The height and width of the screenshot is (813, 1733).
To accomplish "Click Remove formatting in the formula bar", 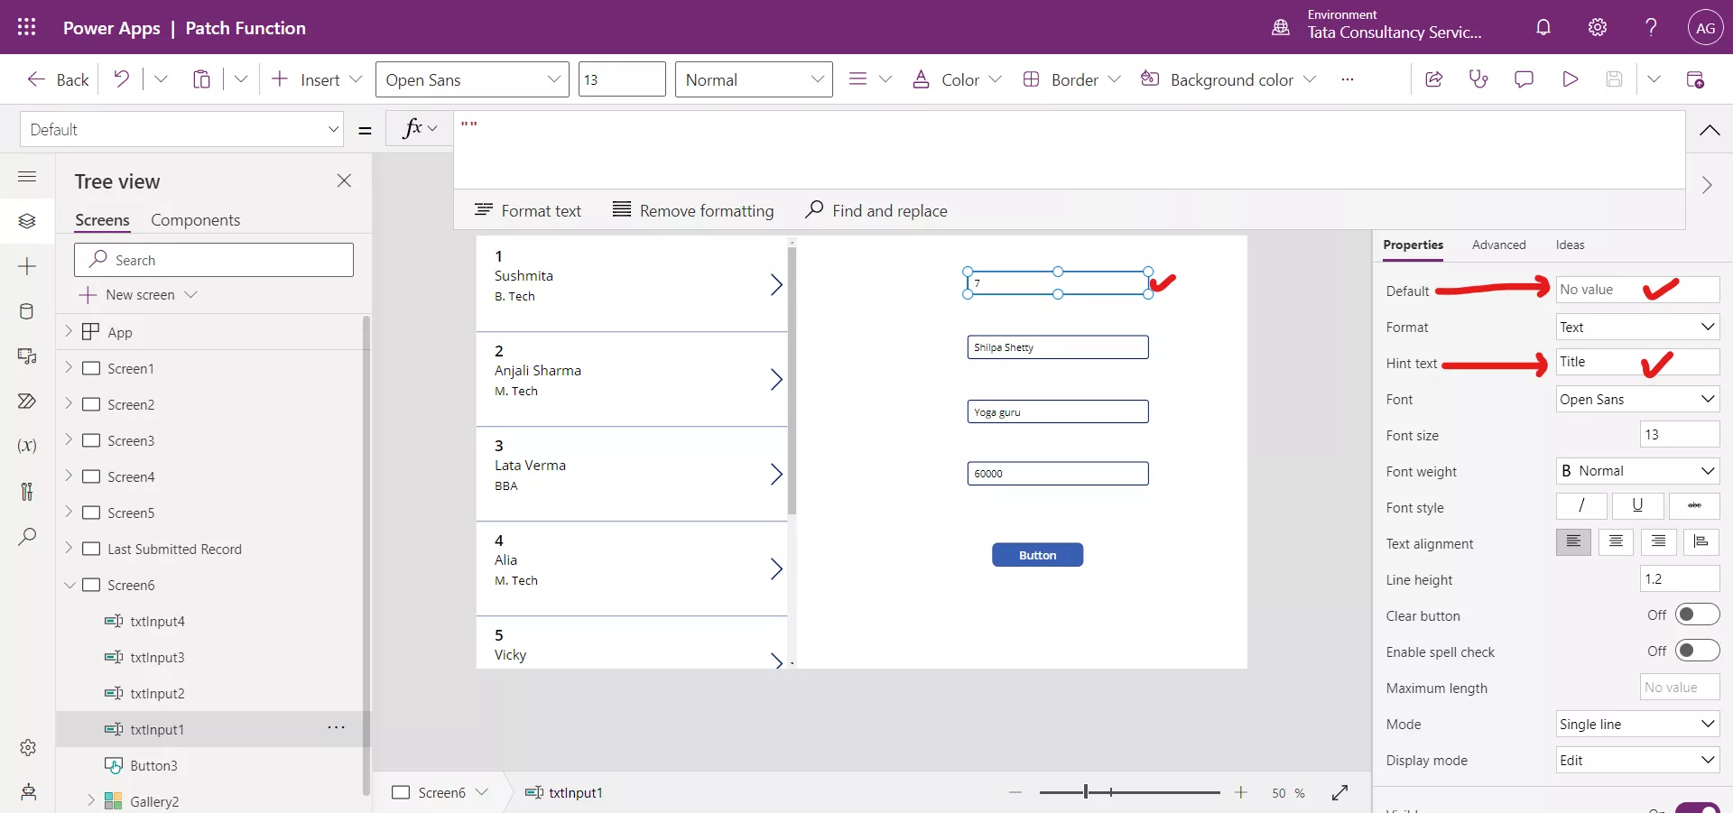I will click(x=693, y=209).
